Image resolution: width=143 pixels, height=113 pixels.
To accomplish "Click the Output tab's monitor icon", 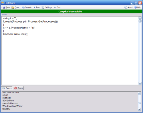I will pyautogui.click(x=4, y=88).
